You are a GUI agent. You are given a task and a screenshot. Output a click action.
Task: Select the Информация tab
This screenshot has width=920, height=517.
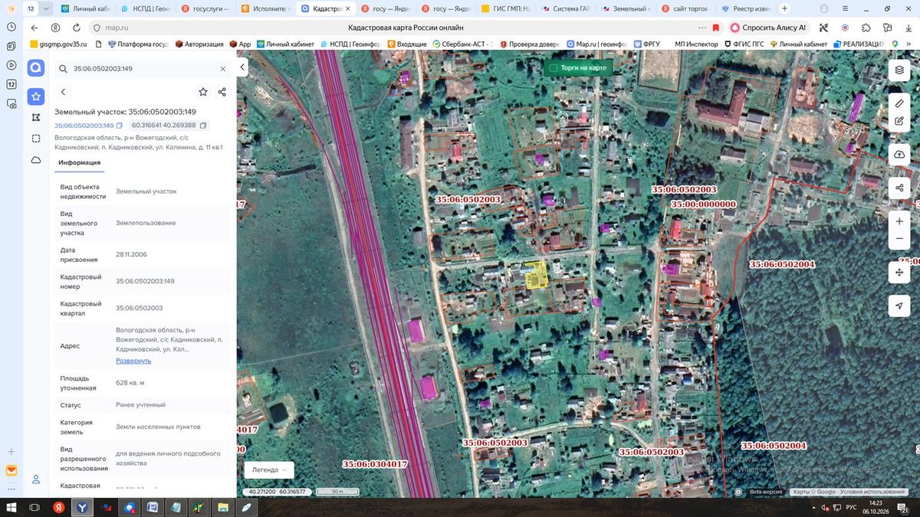(79, 163)
